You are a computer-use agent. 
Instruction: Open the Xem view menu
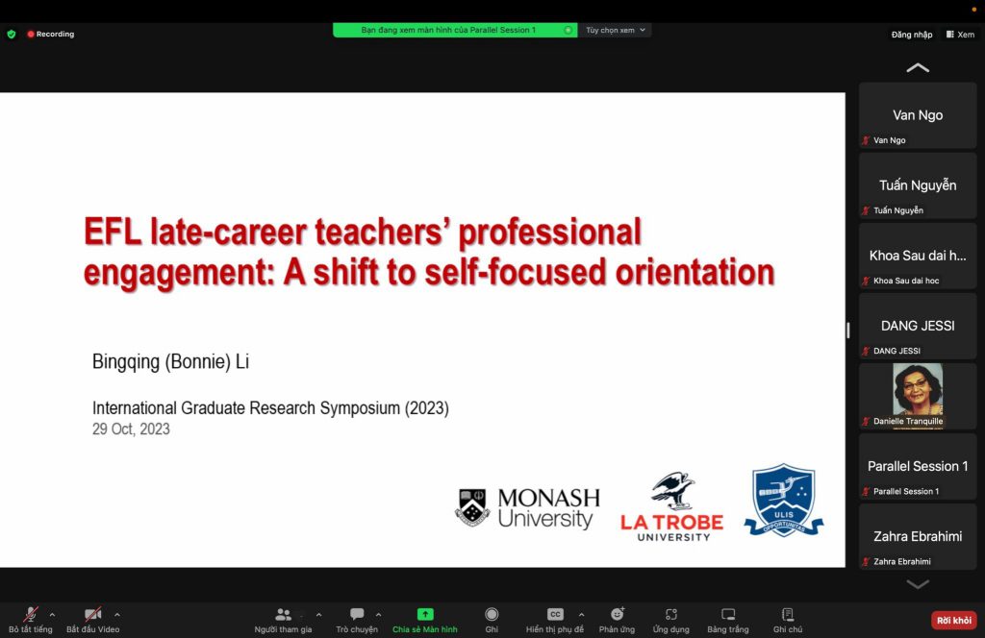[x=960, y=34]
